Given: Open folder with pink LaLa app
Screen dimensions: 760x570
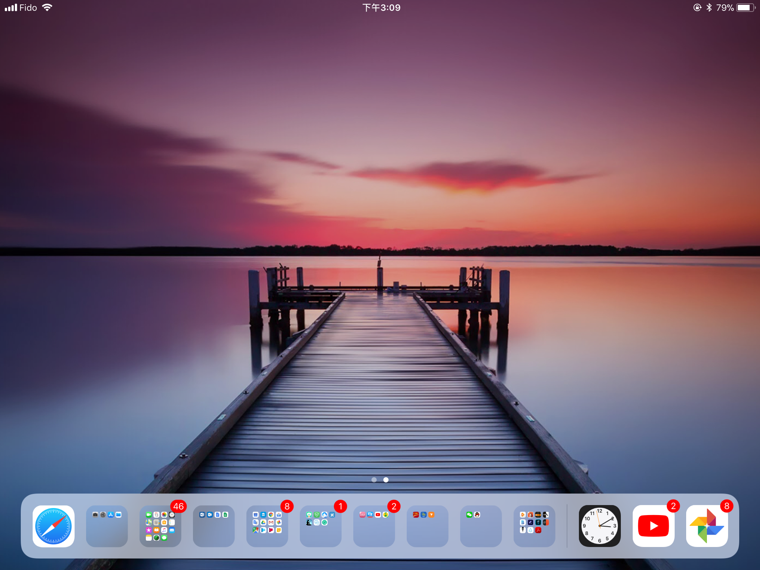Looking at the screenshot, I should [374, 526].
